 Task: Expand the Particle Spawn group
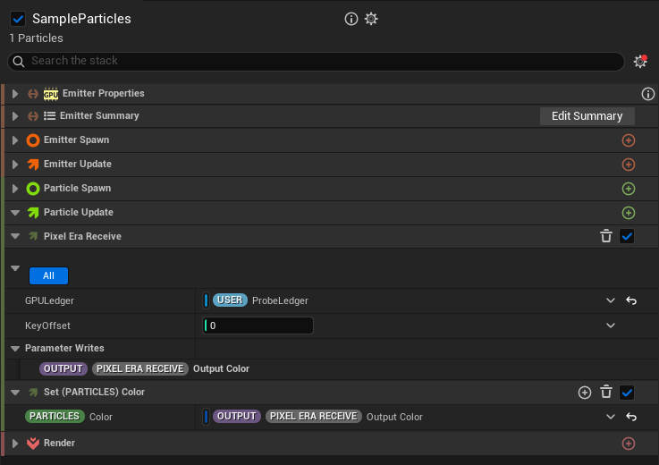point(15,189)
